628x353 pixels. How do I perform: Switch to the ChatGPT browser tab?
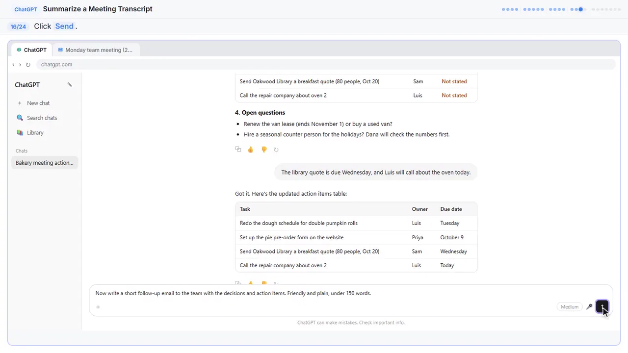pos(31,50)
